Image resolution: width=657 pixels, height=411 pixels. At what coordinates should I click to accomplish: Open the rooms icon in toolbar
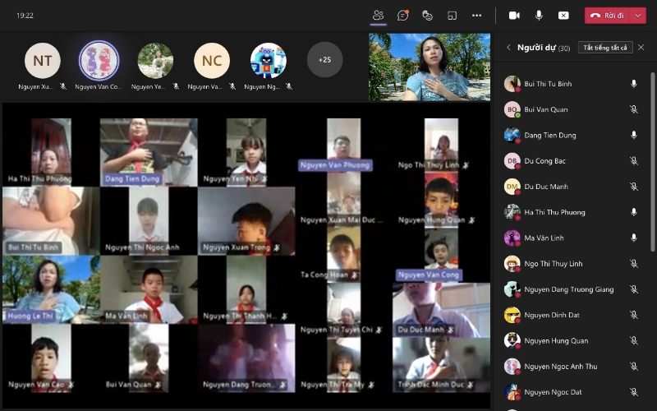452,15
